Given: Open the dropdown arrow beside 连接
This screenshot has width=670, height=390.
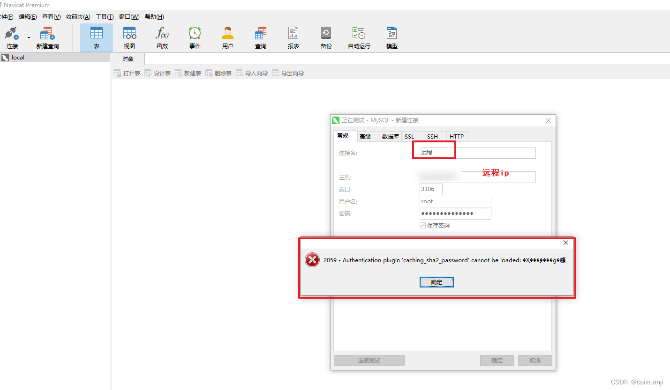Looking at the screenshot, I should tap(29, 37).
